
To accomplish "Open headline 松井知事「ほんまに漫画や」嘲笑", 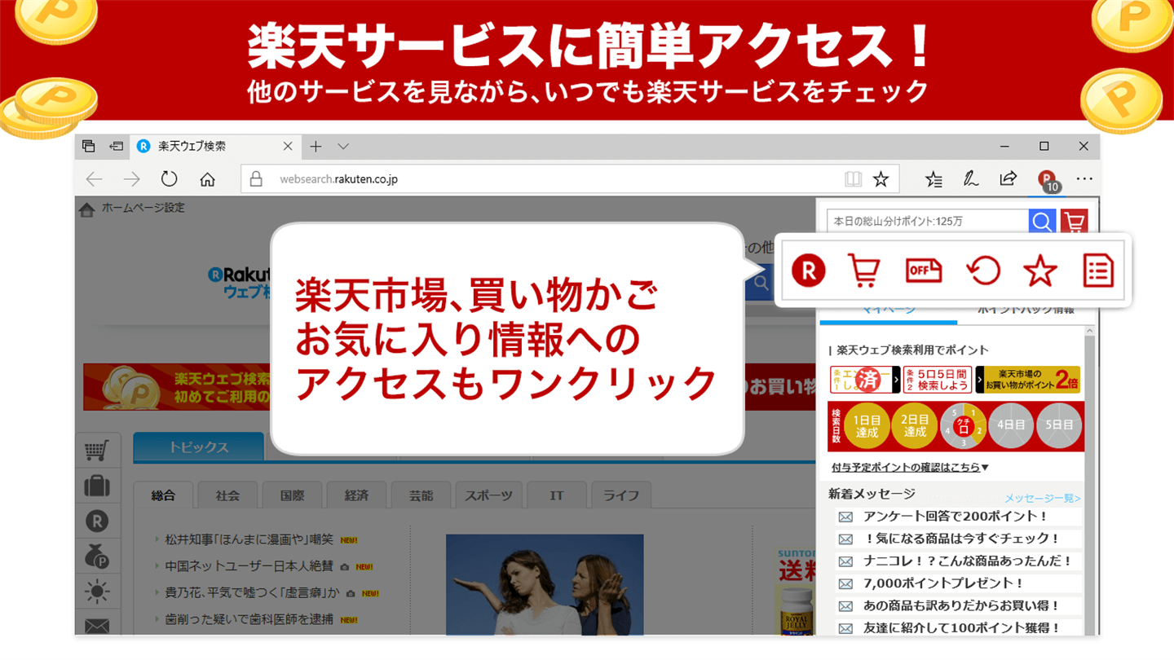I will coord(249,539).
